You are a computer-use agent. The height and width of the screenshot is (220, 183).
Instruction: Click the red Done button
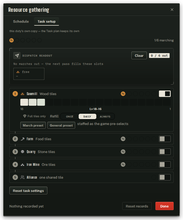click(x=165, y=206)
